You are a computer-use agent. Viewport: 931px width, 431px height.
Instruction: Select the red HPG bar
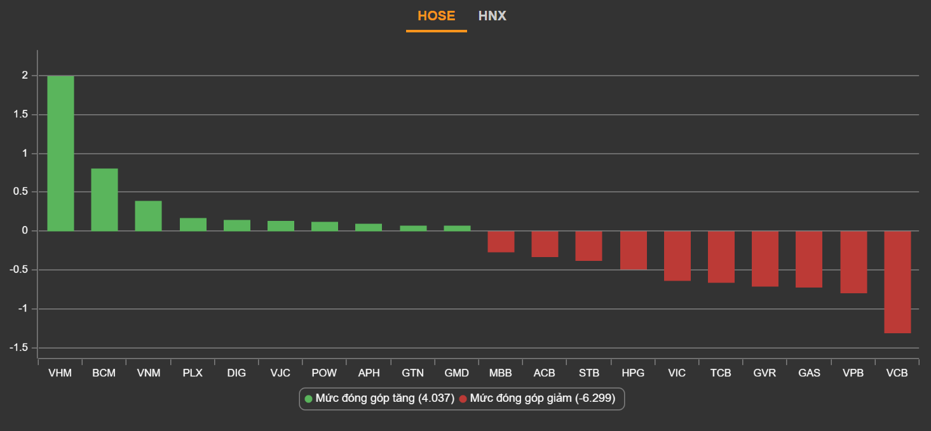point(633,250)
